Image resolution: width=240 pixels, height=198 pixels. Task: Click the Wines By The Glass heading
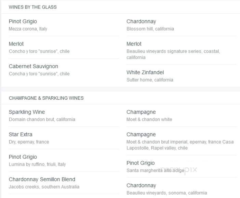[x=32, y=7]
